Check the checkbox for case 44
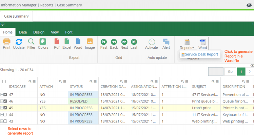 [x=5, y=115]
